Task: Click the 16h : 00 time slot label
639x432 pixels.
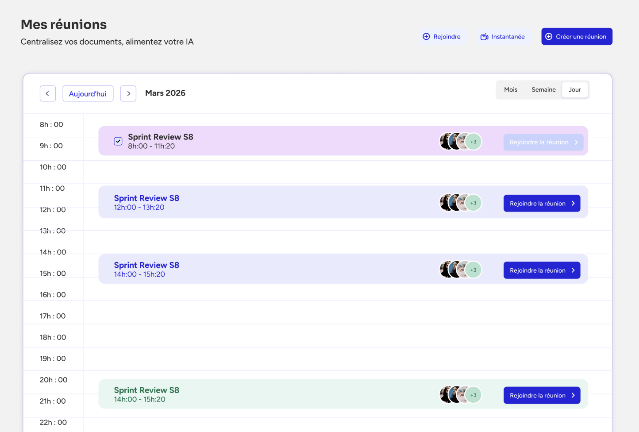Action: coord(53,294)
